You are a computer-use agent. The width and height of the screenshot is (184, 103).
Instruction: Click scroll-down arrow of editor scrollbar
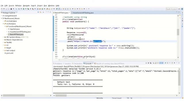coord(178,57)
